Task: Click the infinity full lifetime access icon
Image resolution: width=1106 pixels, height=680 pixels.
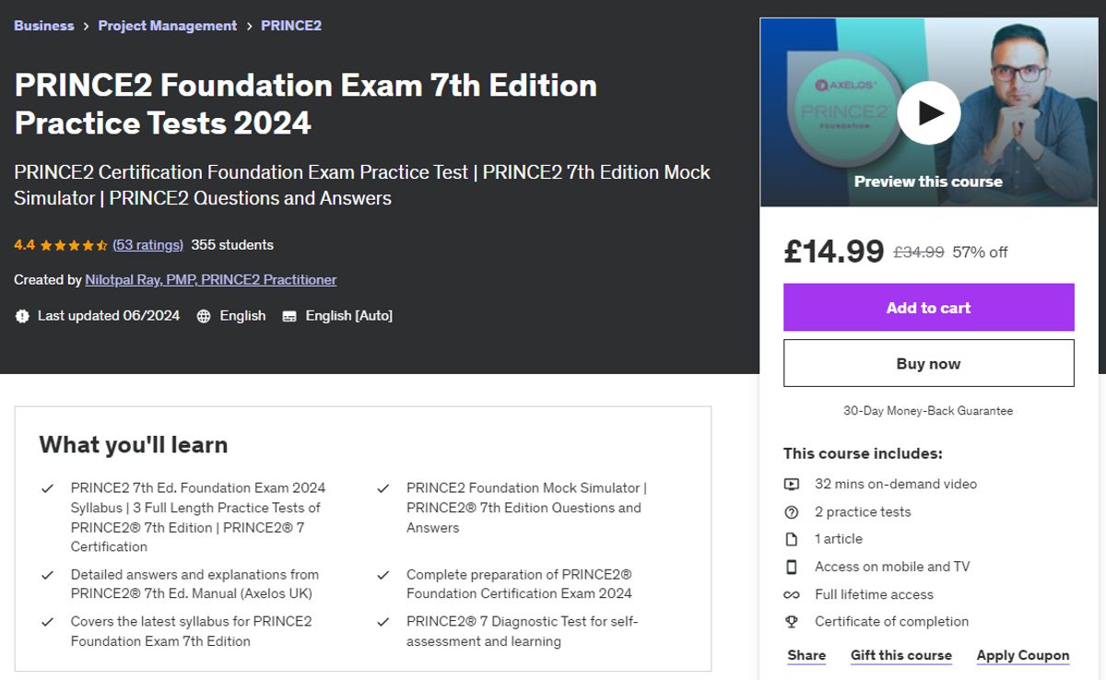Action: click(x=791, y=594)
